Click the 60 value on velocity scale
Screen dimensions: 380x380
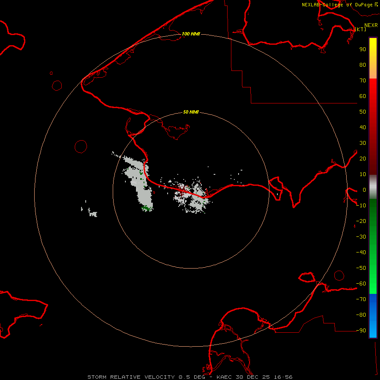point(363,96)
